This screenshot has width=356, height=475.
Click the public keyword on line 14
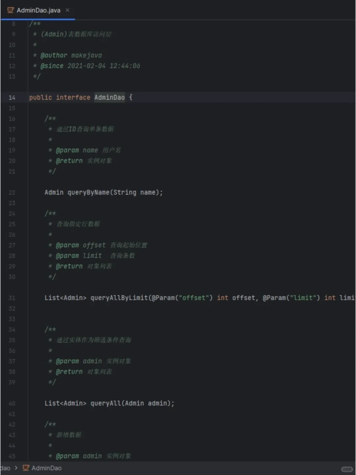[x=40, y=97]
